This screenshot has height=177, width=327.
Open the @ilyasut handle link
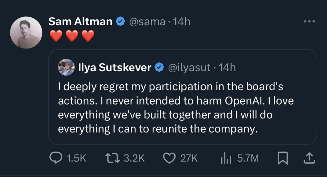[189, 67]
